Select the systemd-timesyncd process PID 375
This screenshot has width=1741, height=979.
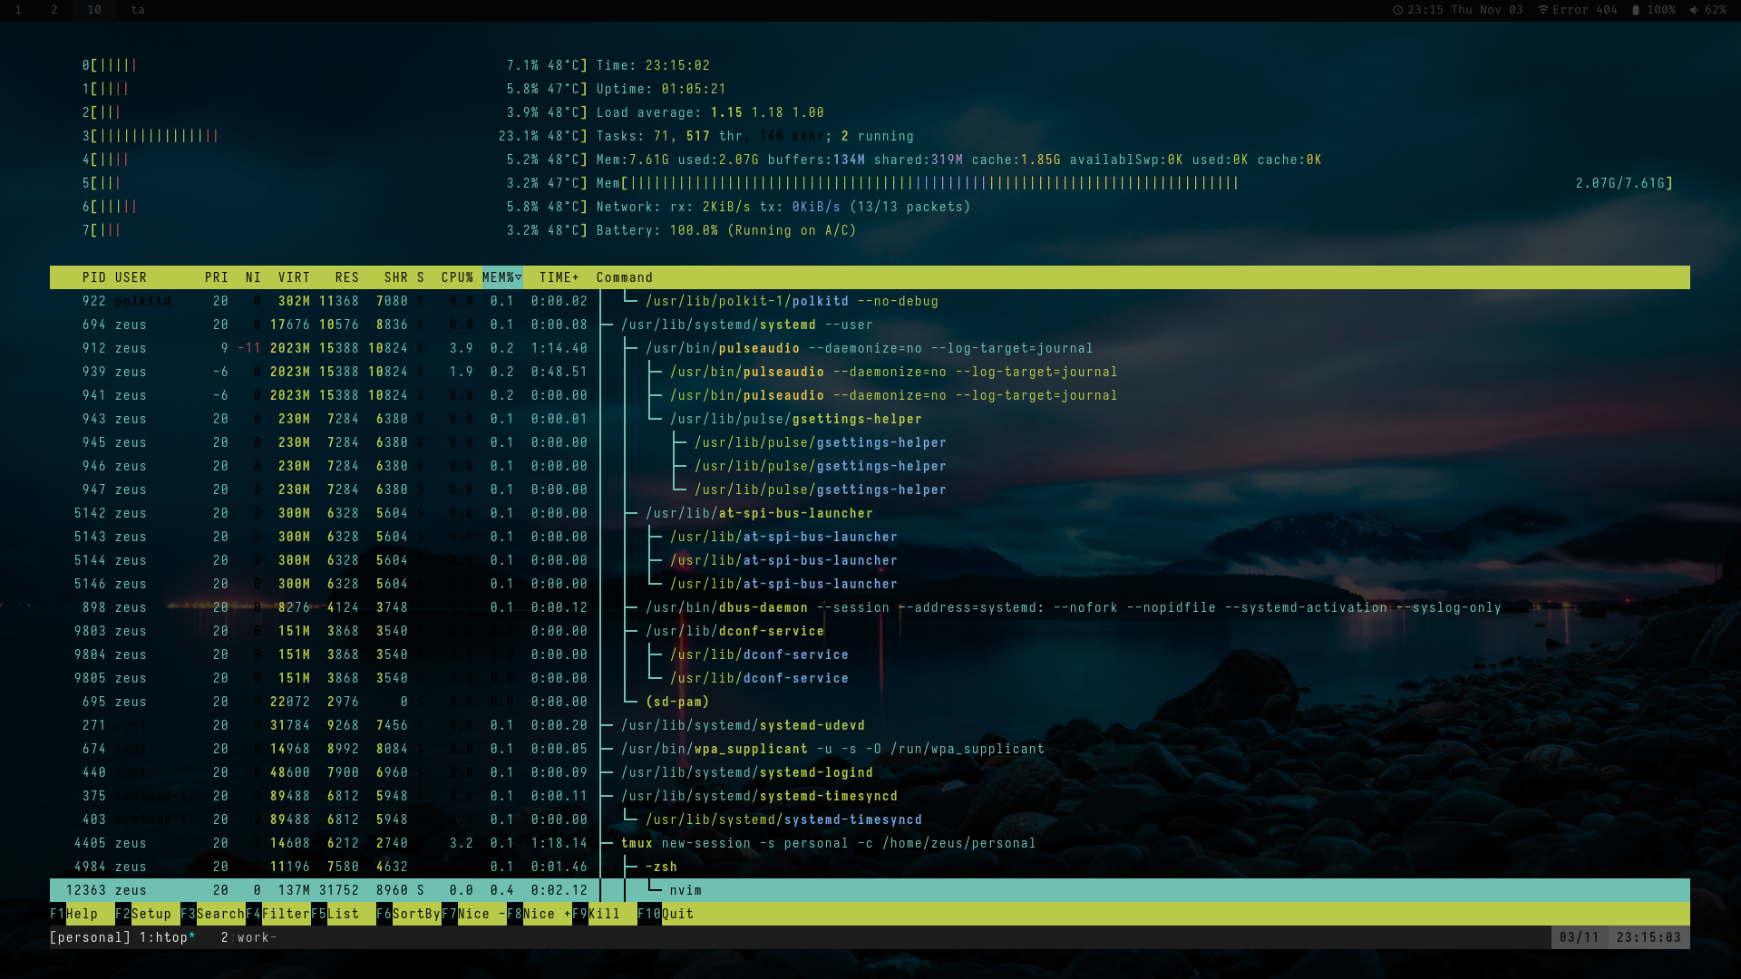pyautogui.click(x=870, y=796)
